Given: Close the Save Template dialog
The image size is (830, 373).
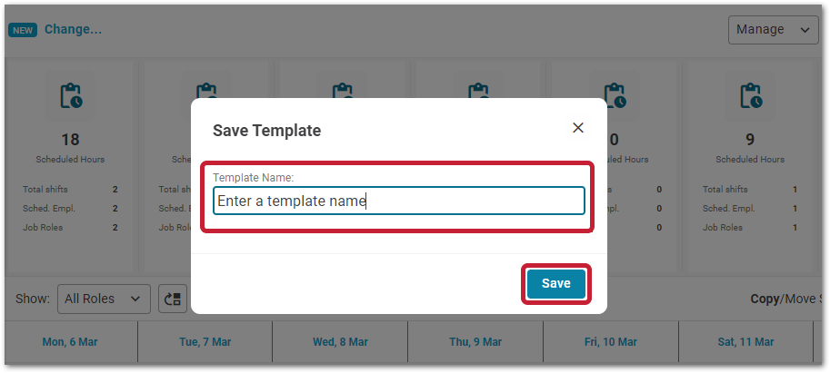Looking at the screenshot, I should (578, 128).
